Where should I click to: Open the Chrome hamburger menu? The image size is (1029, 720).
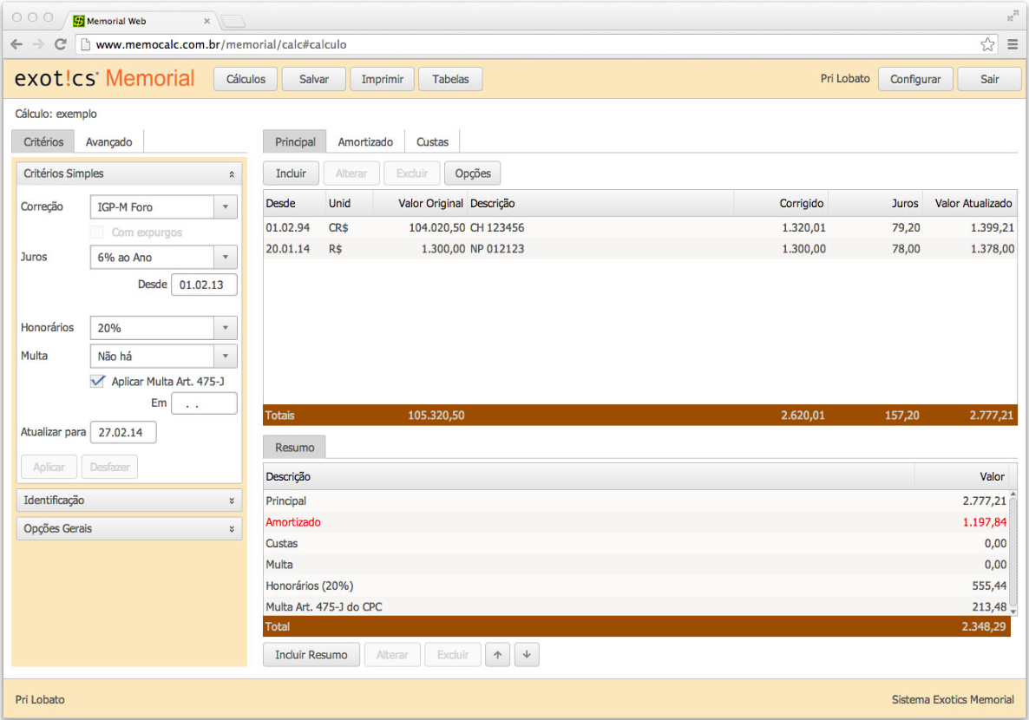click(x=1013, y=44)
